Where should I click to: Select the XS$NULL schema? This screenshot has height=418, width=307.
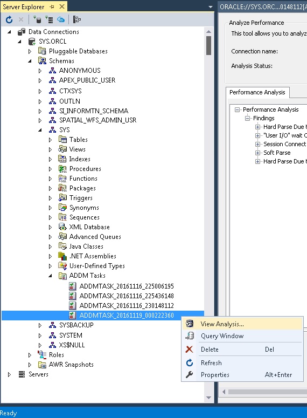[x=72, y=345]
